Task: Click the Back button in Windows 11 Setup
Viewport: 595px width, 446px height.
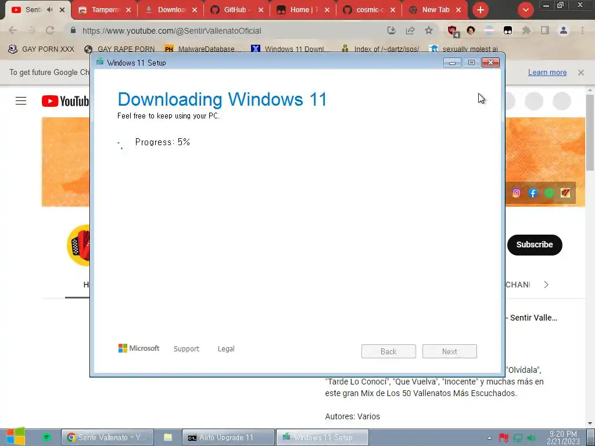Action: [x=389, y=351]
